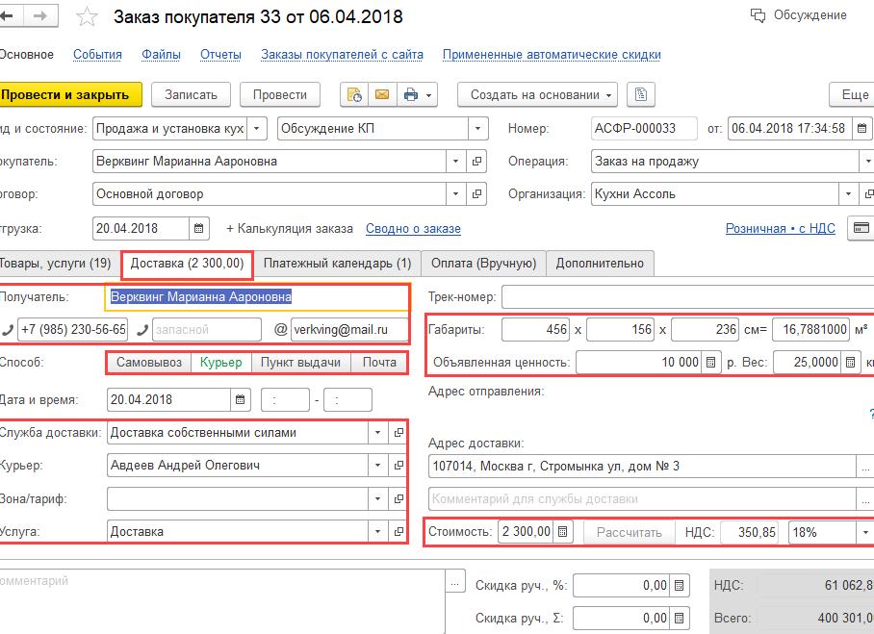
Task: Expand the Зона/тариф dropdown arrow
Action: coord(378,498)
